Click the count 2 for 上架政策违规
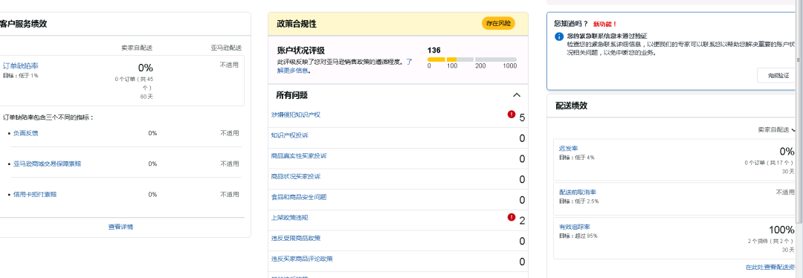This screenshot has height=278, width=803. click(x=522, y=221)
